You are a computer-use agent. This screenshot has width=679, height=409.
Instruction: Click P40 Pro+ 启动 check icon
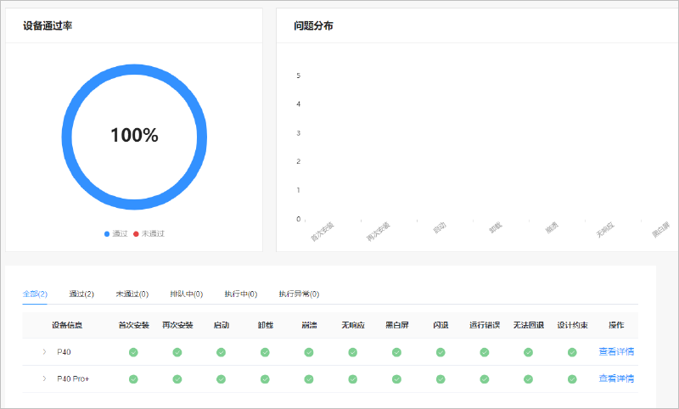pyautogui.click(x=221, y=379)
